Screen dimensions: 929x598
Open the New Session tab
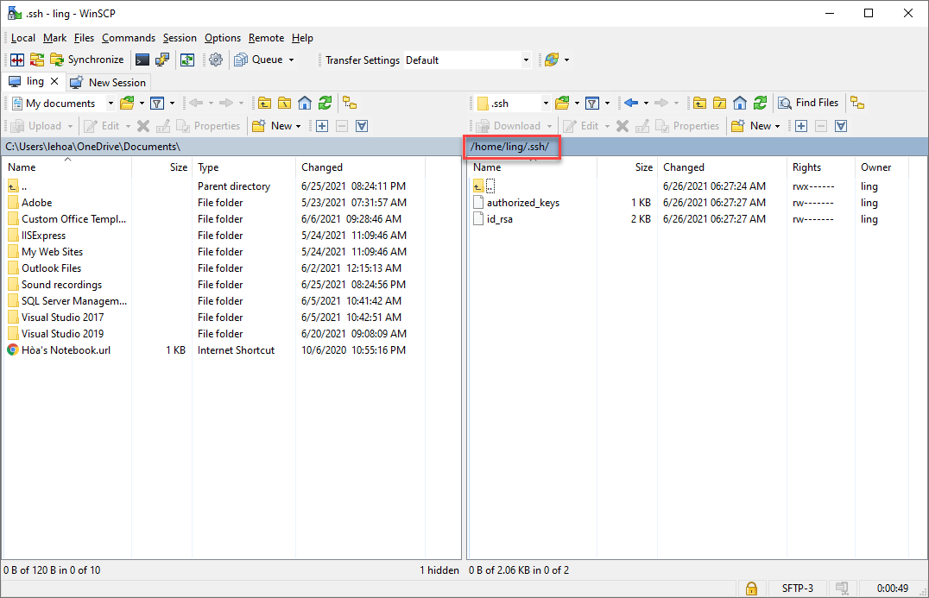pos(108,82)
